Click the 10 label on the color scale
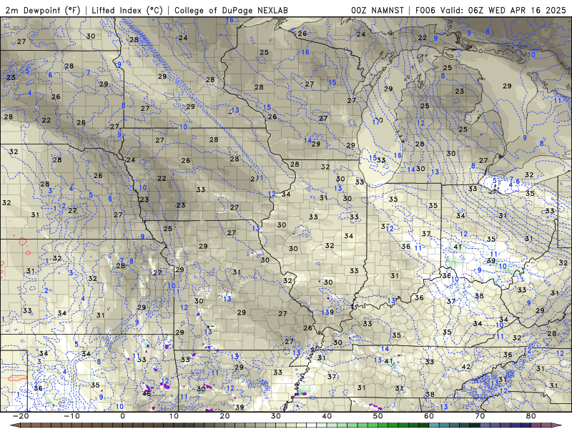 coord(174,416)
